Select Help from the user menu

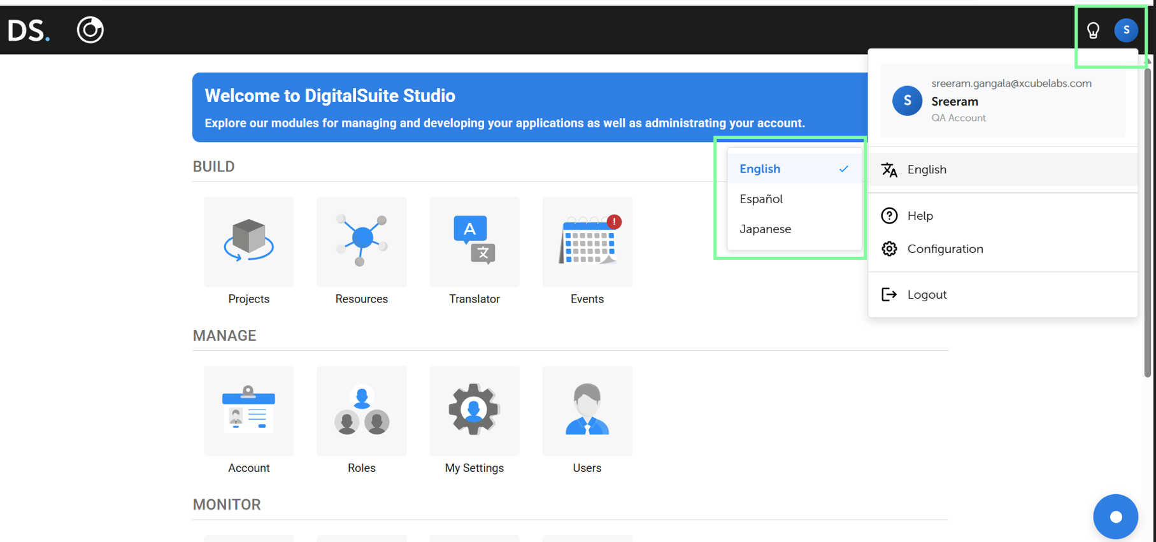pos(920,216)
